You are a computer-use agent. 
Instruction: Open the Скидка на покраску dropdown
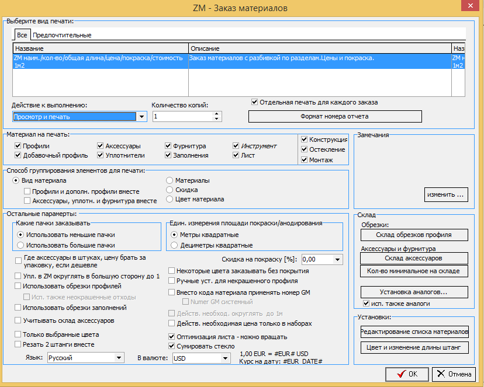tap(337, 259)
